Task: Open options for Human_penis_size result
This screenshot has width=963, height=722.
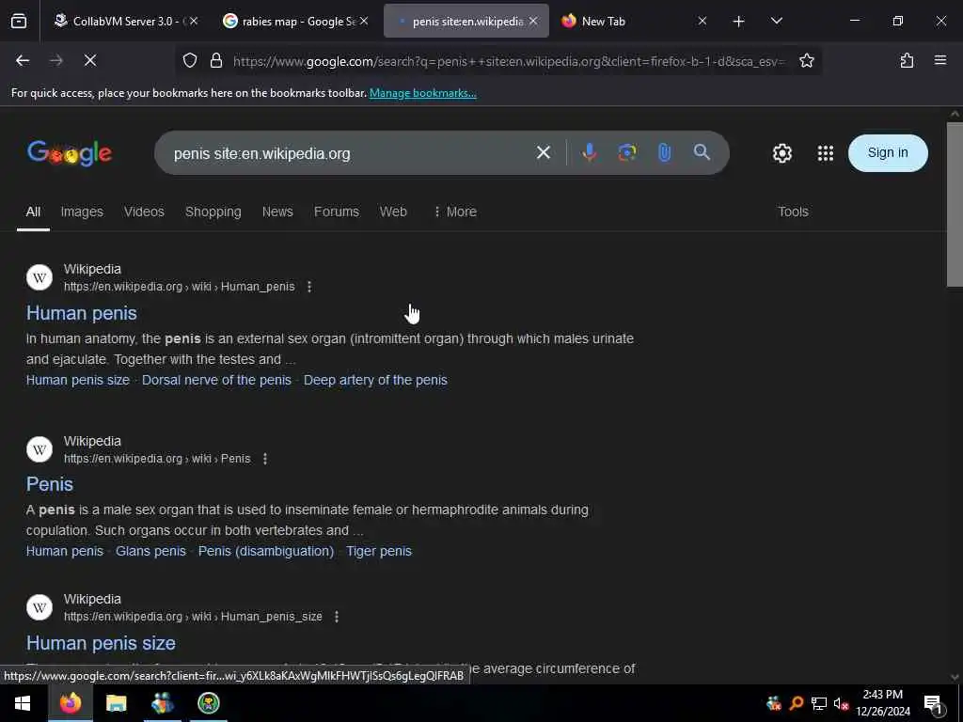Action: [337, 617]
